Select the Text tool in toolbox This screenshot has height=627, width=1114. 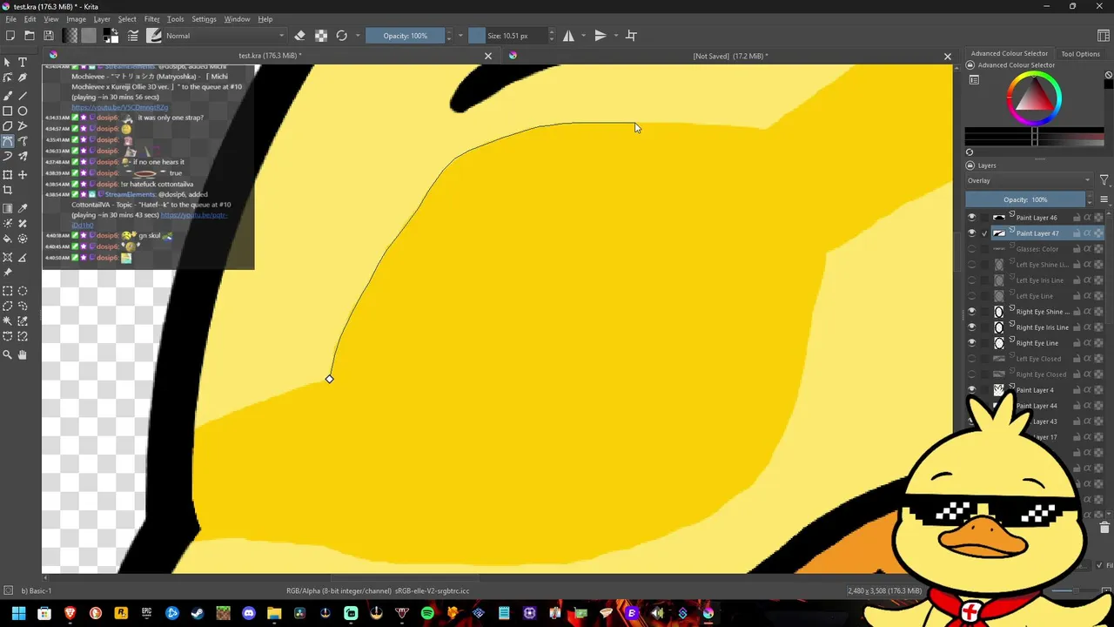tap(23, 63)
